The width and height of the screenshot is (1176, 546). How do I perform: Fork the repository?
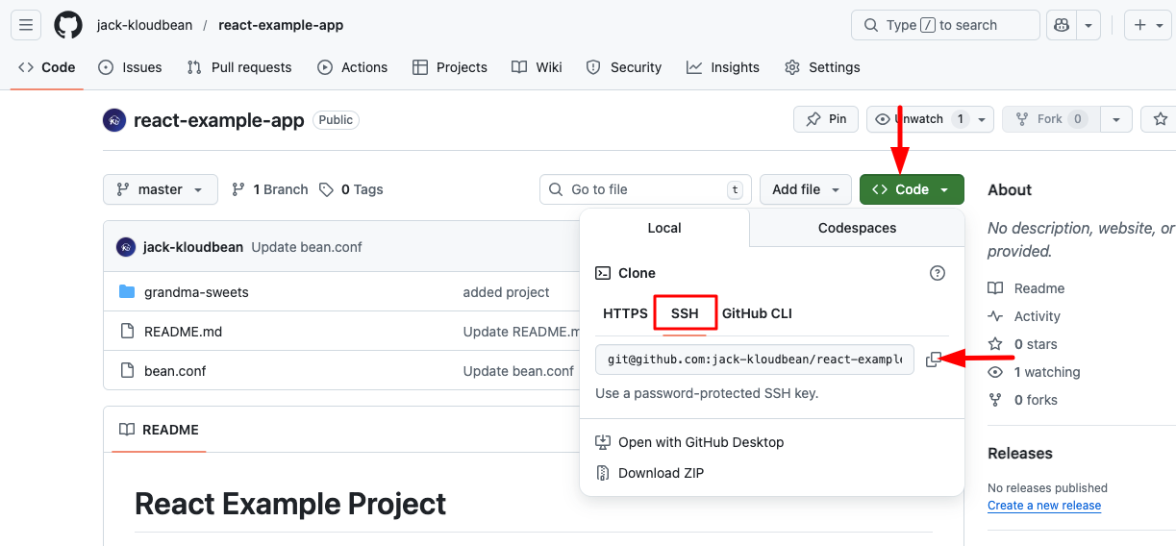pyautogui.click(x=1050, y=119)
